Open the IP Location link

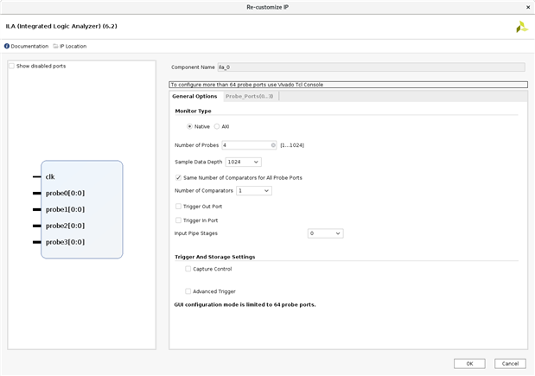point(73,46)
